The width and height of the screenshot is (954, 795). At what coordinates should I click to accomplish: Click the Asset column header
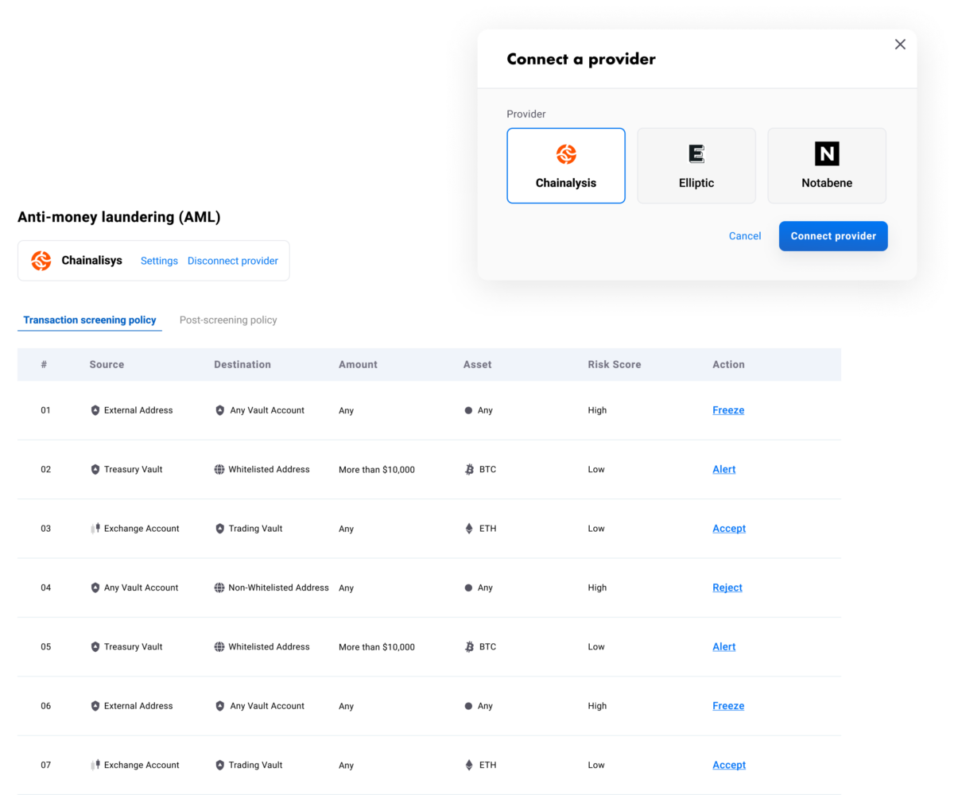tap(478, 364)
